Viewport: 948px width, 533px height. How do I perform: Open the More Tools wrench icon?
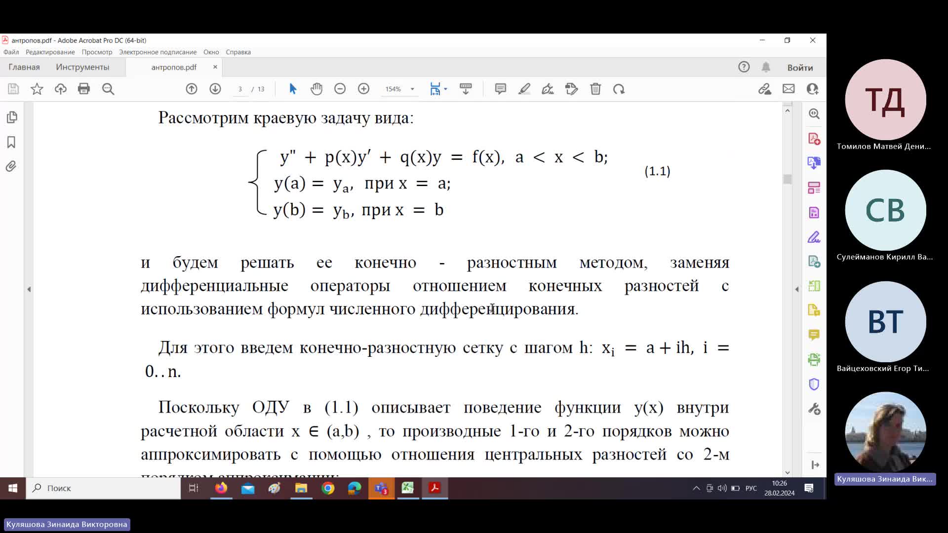tap(814, 409)
